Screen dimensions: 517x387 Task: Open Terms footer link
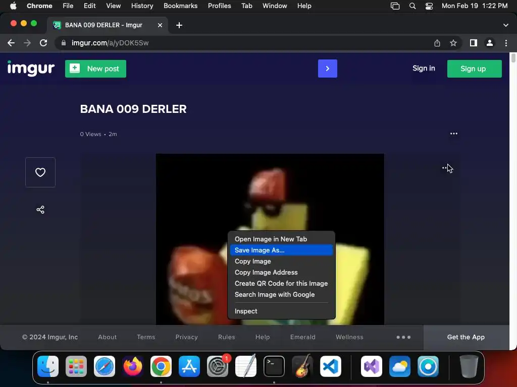pos(146,337)
